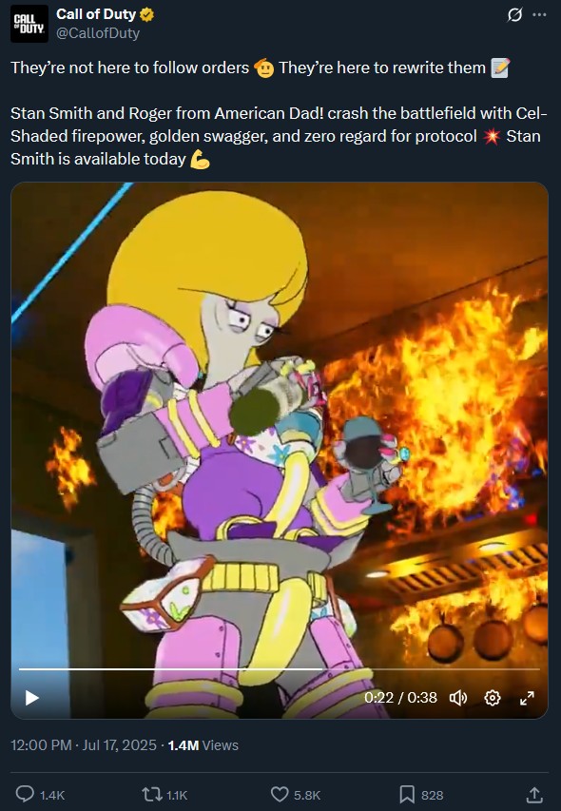Open the three-dot more options menu
561x811 pixels.
539,14
